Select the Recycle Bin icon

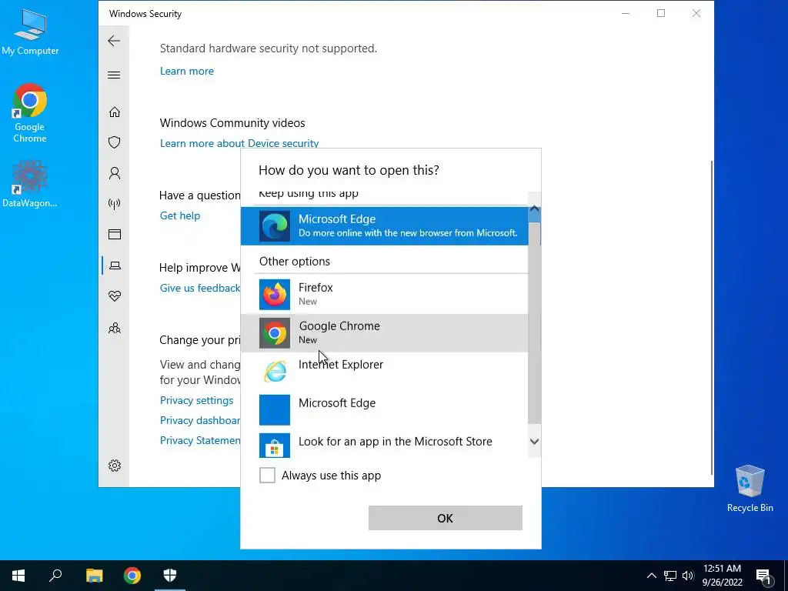click(750, 487)
